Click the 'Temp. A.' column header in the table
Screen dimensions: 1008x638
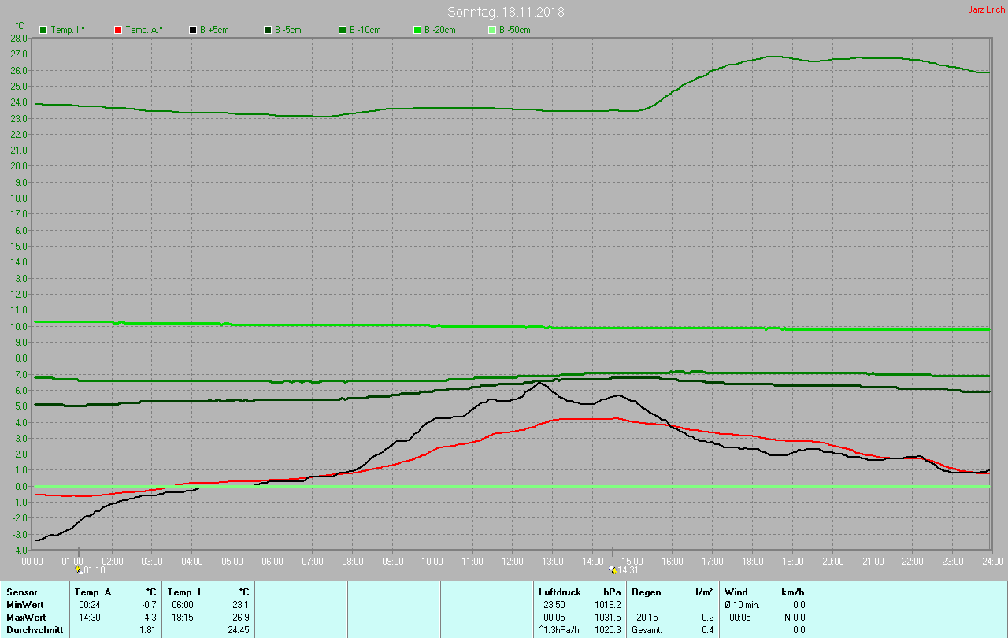(94, 592)
